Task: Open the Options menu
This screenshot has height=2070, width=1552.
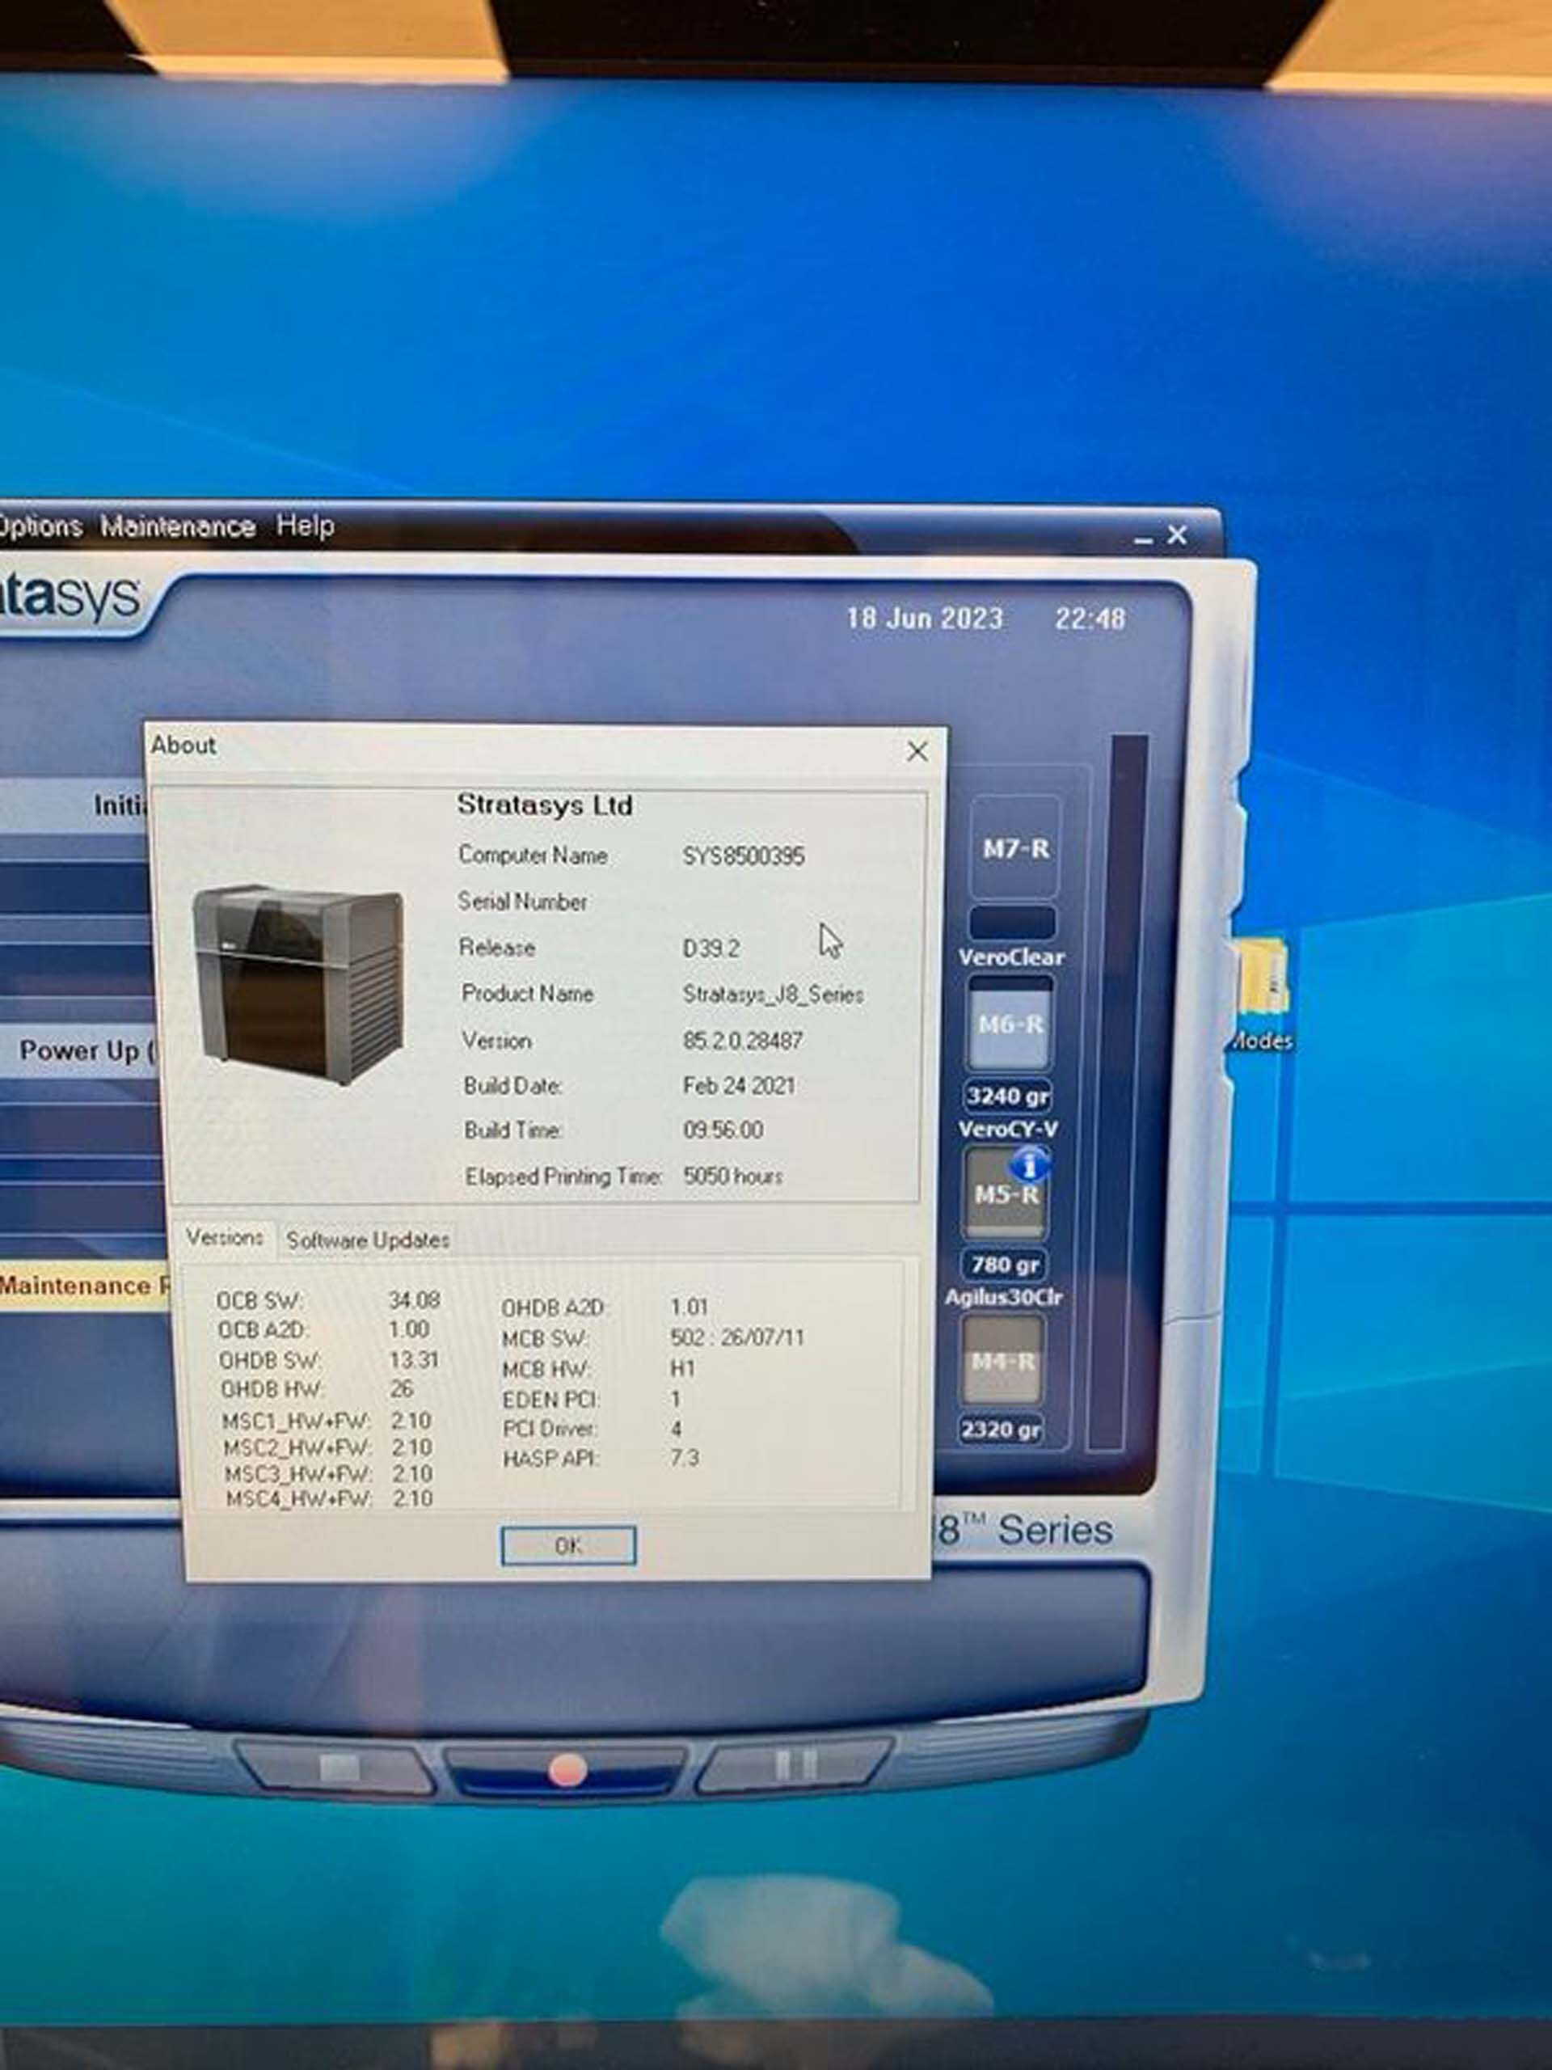Action: tap(40, 526)
